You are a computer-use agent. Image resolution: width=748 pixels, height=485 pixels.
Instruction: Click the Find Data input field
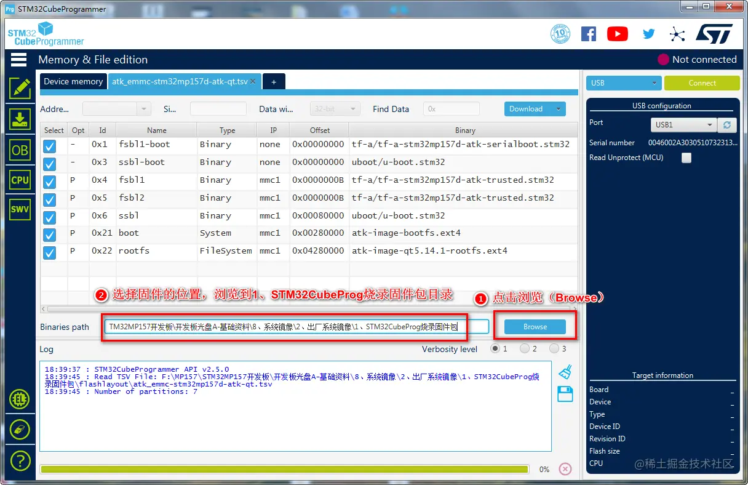coord(452,109)
